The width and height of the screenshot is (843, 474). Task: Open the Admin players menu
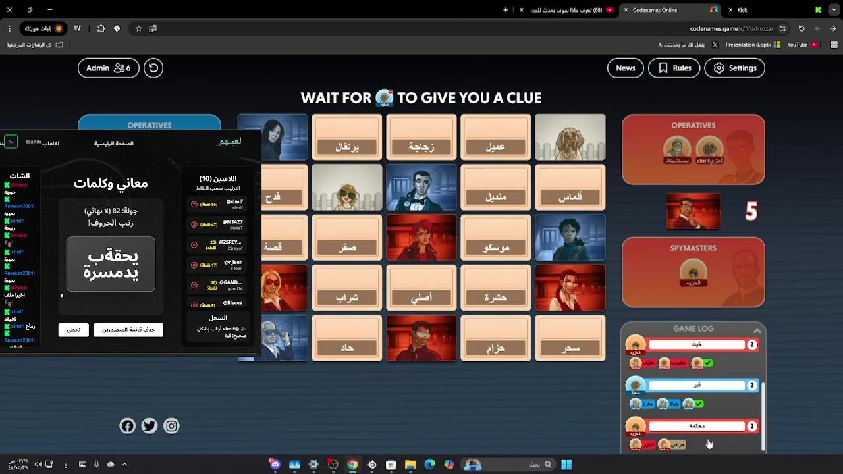(109, 68)
